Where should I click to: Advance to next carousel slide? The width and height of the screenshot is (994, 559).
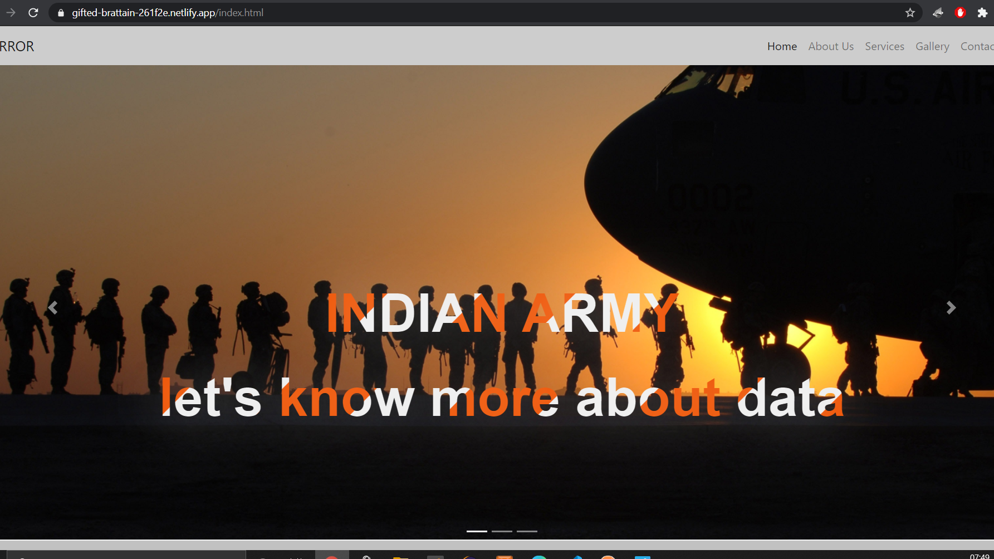[x=951, y=307]
